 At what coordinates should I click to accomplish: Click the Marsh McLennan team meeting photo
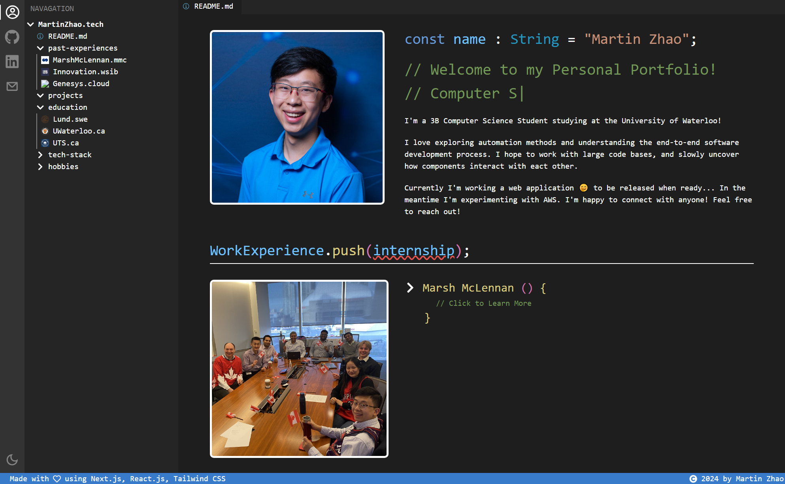299,369
